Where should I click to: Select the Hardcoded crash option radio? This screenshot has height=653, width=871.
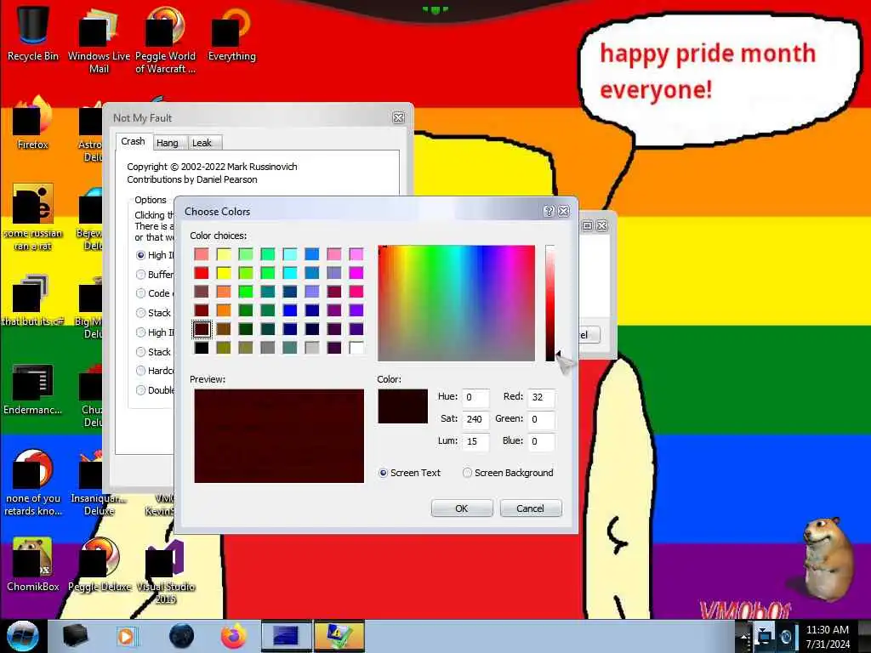tap(140, 371)
